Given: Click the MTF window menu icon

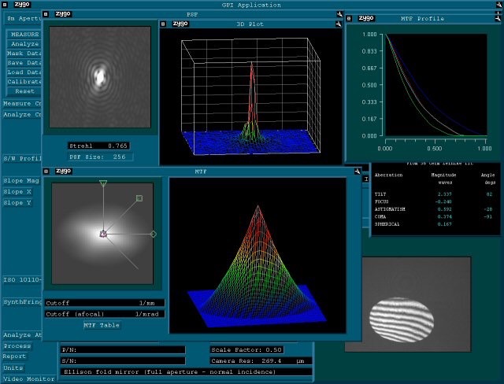Looking at the screenshot, I should 46,170.
